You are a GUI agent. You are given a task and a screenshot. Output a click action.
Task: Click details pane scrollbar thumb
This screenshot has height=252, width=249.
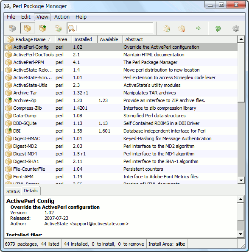[241, 212]
